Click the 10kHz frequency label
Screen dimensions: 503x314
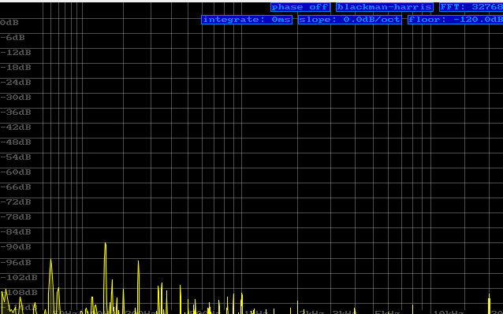point(449,312)
